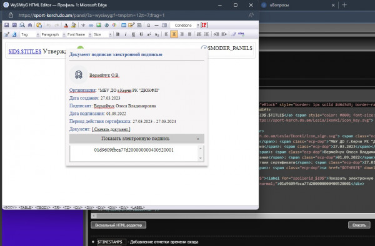Click the Anchor icon
Viewport: 375px width, 246px height.
83,25
